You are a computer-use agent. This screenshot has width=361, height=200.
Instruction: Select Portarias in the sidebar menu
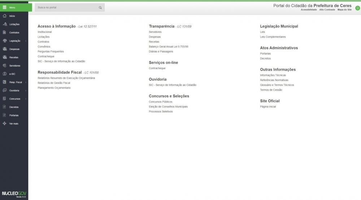pyautogui.click(x=14, y=115)
